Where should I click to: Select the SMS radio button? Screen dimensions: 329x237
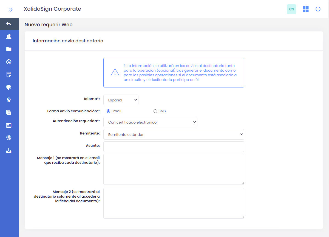tap(155, 111)
